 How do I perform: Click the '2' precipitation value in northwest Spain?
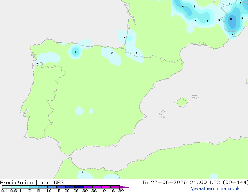[x=75, y=52]
